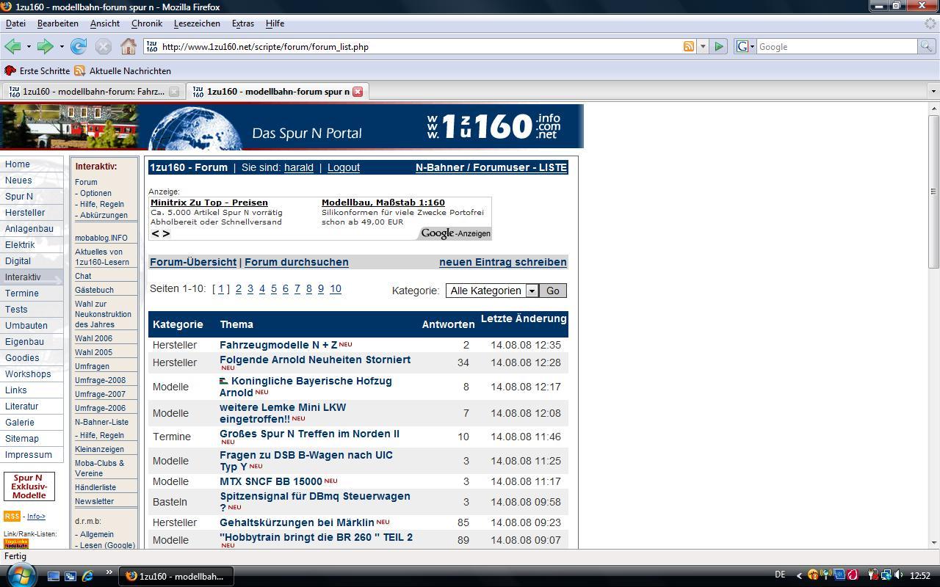Image resolution: width=940 pixels, height=587 pixels.
Task: Click the Go button next to Kategorie
Action: point(552,291)
